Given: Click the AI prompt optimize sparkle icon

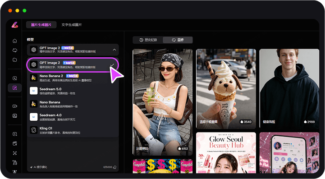Looking at the screenshot, I should tap(31, 167).
